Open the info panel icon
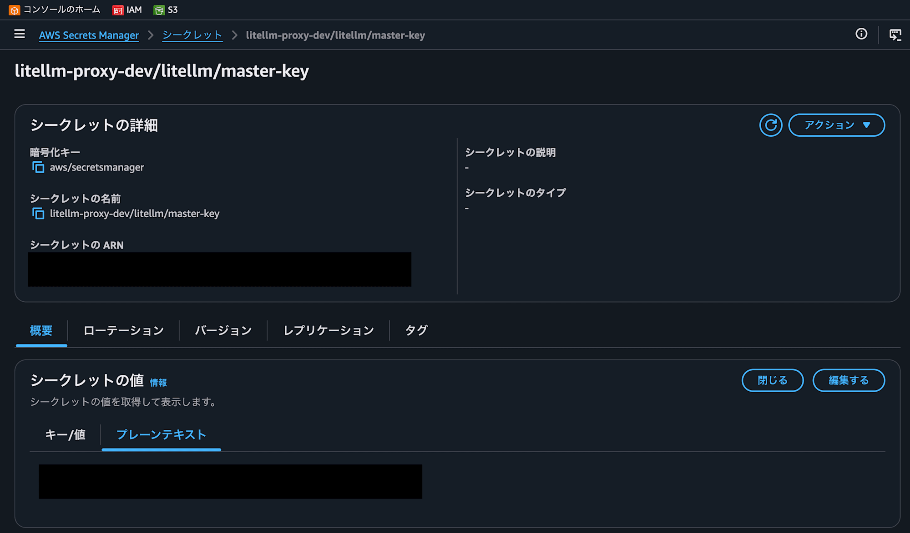 861,34
